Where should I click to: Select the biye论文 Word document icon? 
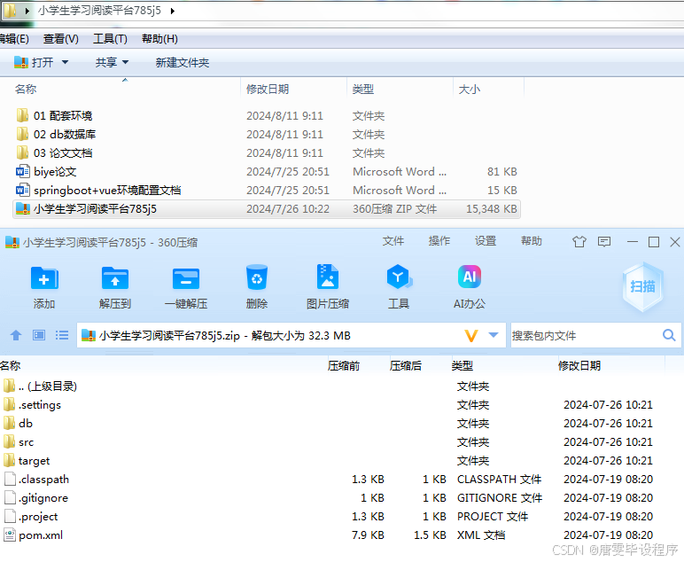click(x=23, y=171)
